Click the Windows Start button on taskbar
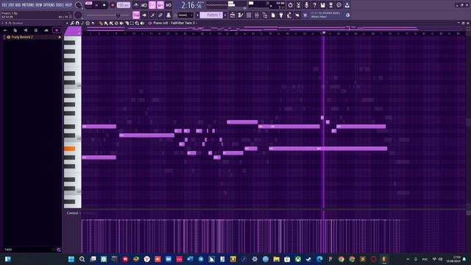This screenshot has height=265, width=471. pos(71,259)
